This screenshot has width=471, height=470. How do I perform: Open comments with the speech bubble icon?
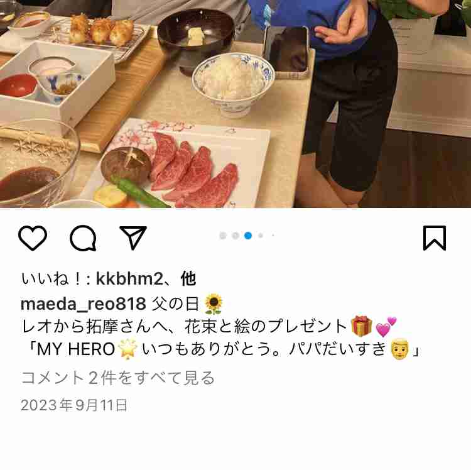[x=83, y=238]
